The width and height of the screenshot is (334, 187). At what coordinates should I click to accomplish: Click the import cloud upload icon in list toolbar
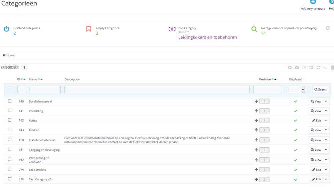[x=297, y=68]
